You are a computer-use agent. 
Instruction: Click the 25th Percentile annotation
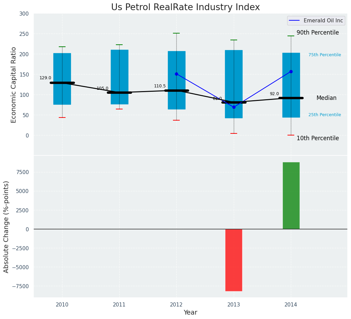coord(325,115)
